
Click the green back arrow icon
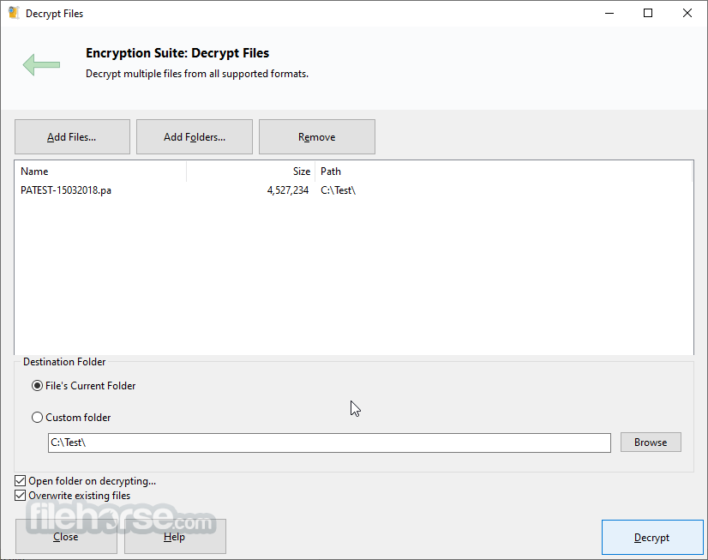(41, 64)
